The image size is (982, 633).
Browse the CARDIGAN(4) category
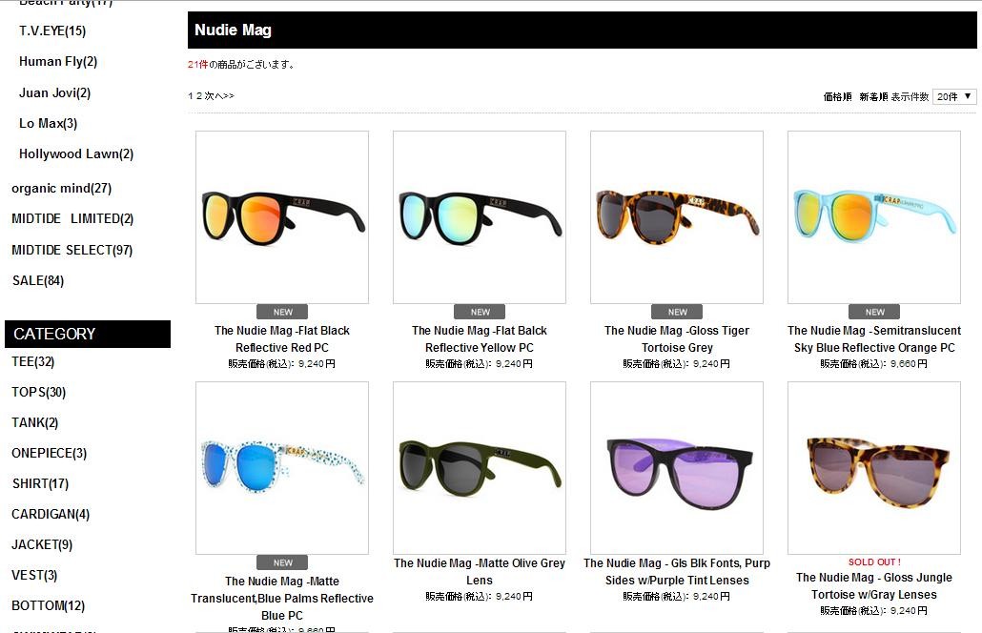(x=51, y=514)
